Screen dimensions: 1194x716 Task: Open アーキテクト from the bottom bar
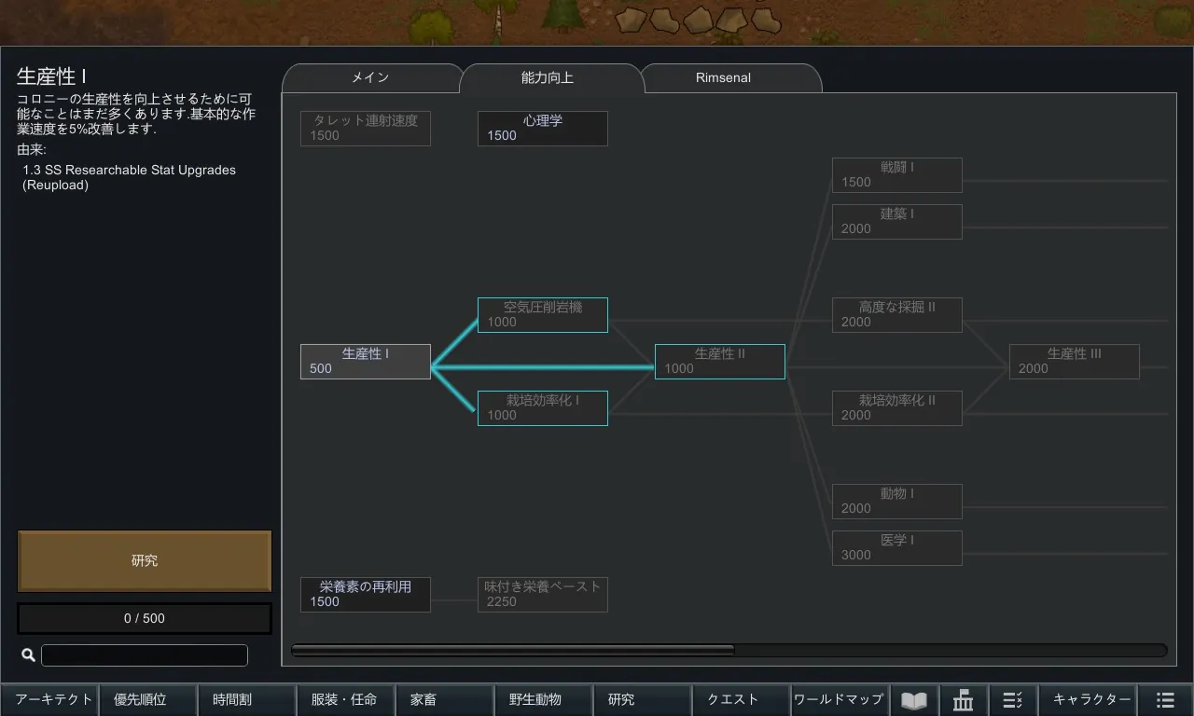pos(49,700)
